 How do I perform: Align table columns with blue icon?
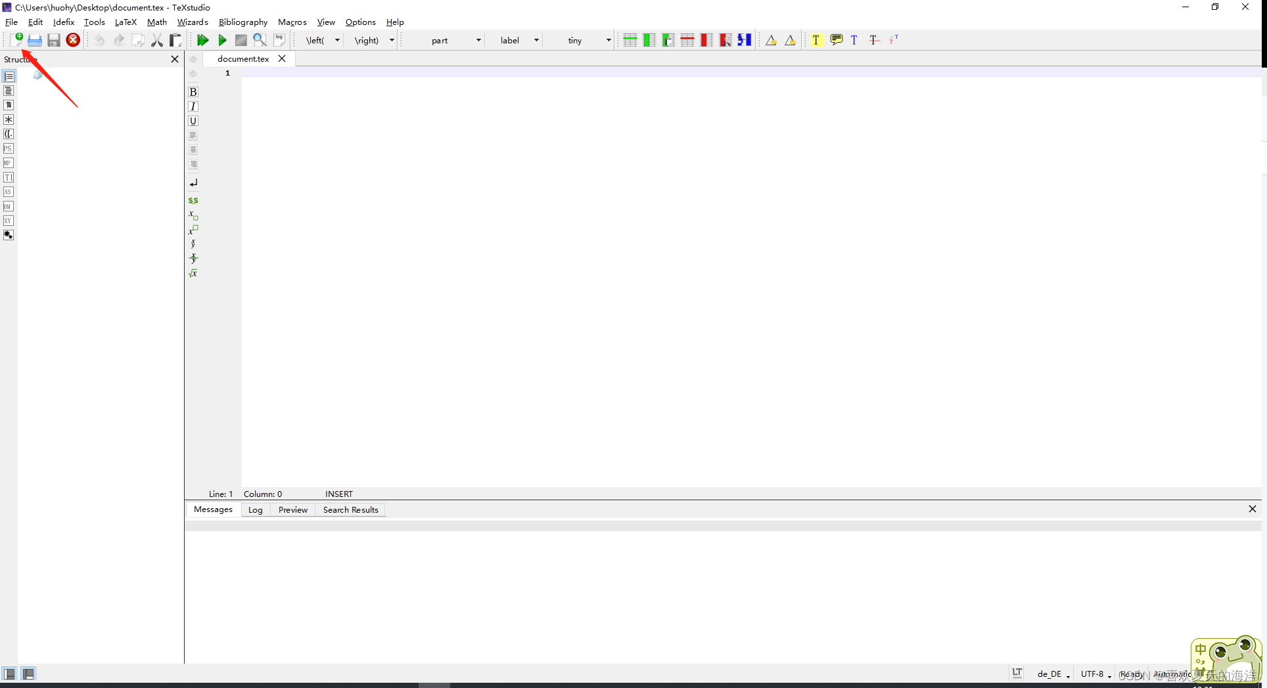(744, 40)
